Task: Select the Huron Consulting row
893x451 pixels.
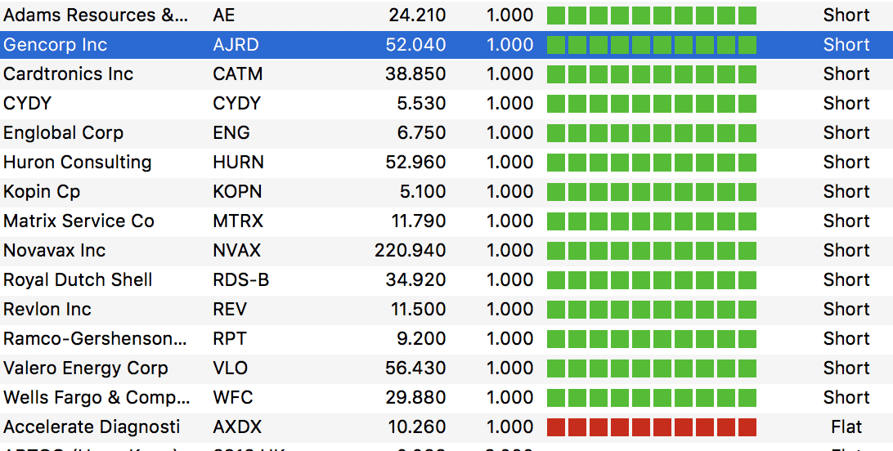Action: (446, 162)
